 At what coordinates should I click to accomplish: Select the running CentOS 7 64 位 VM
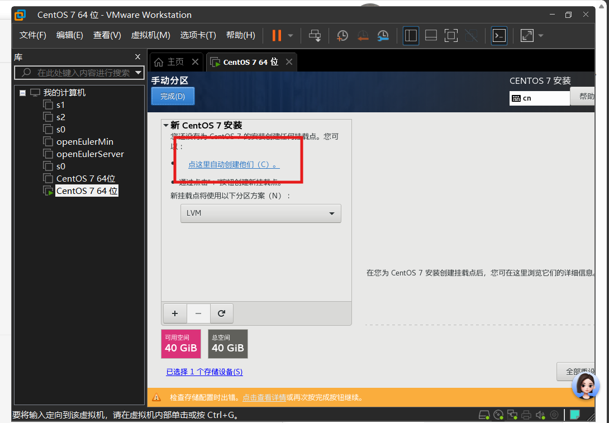pyautogui.click(x=87, y=191)
